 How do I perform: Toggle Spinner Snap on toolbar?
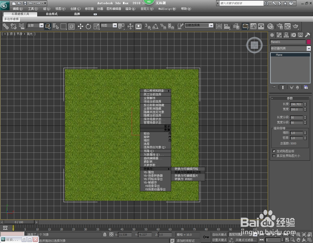pos(171,26)
